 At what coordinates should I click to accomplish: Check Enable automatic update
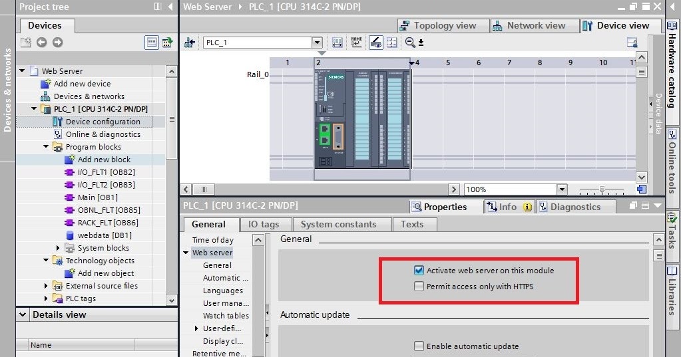pos(419,346)
